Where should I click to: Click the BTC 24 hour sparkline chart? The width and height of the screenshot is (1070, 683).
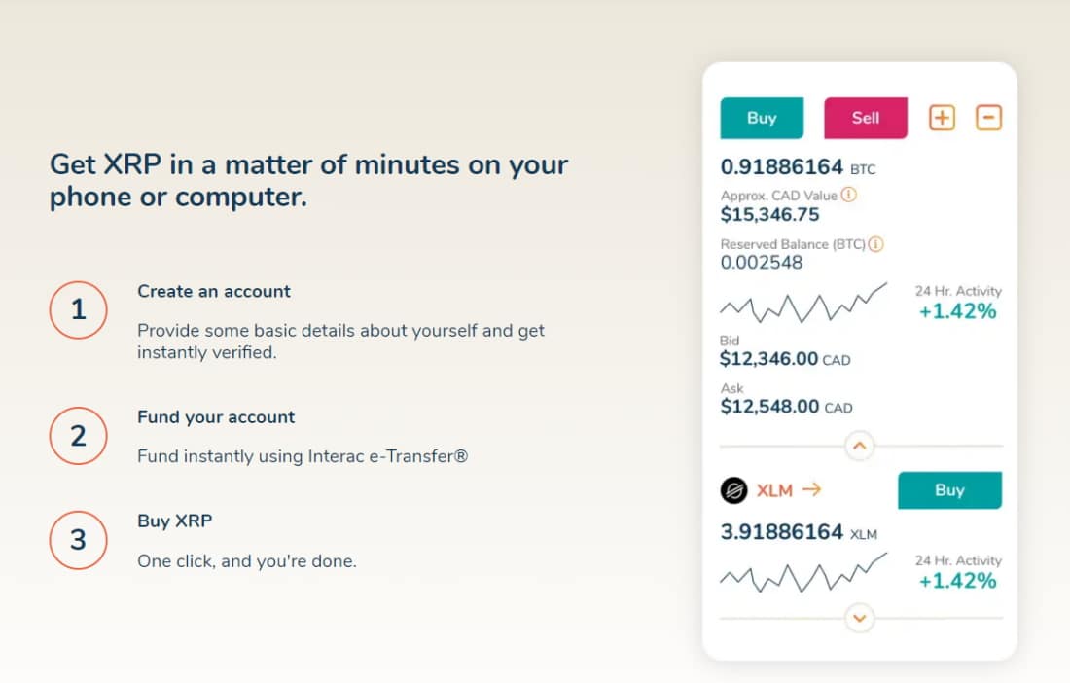coord(803,303)
